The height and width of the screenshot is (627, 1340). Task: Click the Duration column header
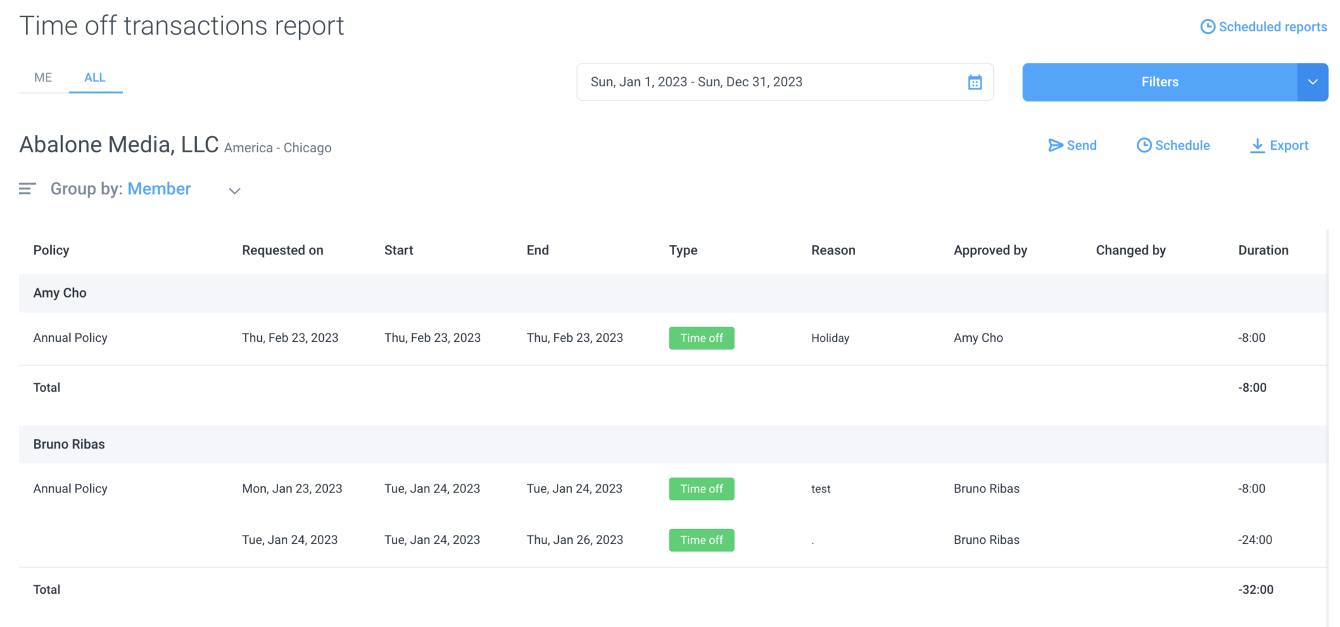[x=1263, y=250]
